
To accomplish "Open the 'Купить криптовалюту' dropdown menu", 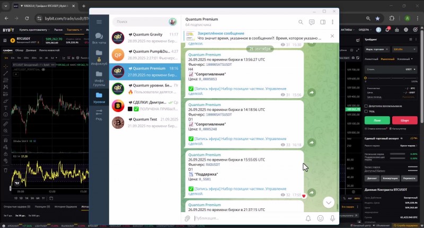I will 34,30.
